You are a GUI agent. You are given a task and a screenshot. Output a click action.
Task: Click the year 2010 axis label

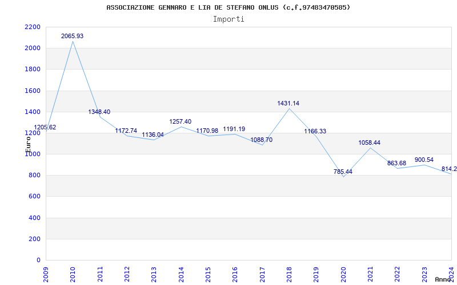pos(73,274)
